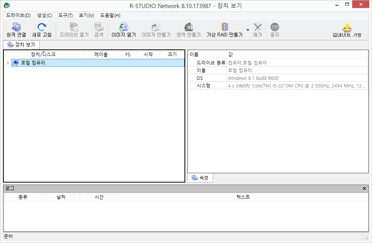This screenshot has height=243, width=372.
Task: Maximize the R-STUDIO Network window
Action: click(x=347, y=5)
